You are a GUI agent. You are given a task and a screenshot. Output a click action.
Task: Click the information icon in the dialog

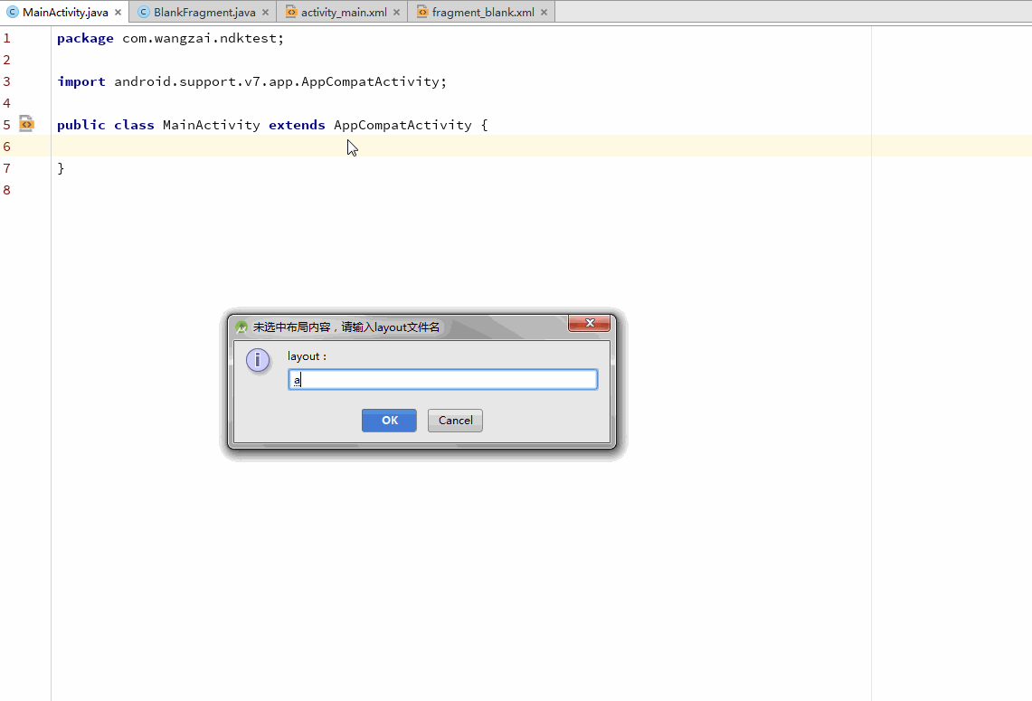pyautogui.click(x=258, y=361)
